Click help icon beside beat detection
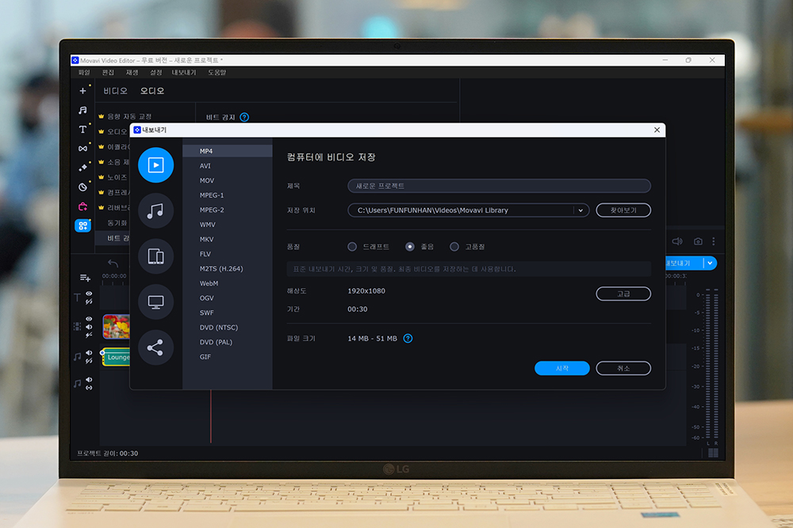The height and width of the screenshot is (528, 793). click(x=244, y=117)
